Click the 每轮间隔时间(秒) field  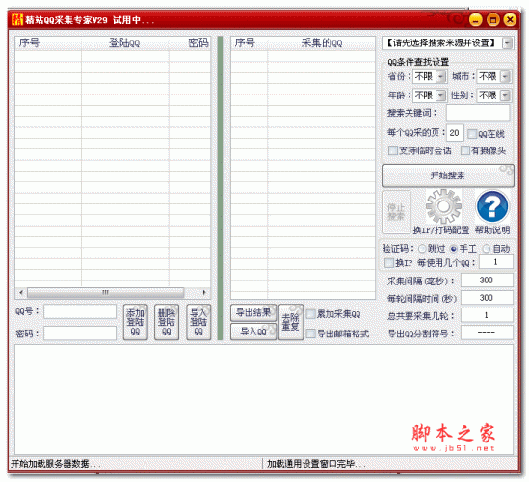pos(487,298)
